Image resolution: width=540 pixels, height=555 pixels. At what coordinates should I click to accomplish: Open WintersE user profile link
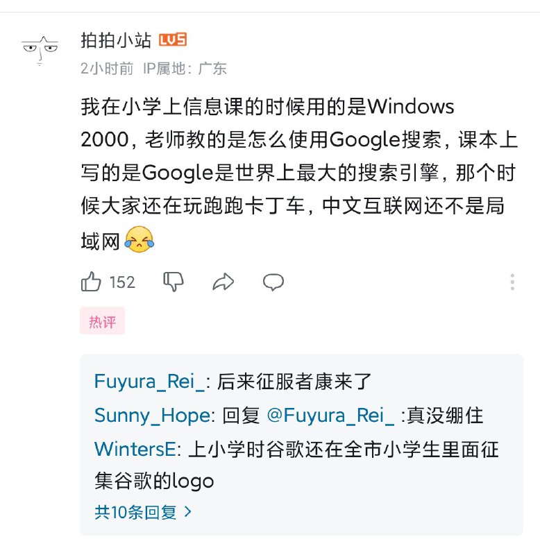click(135, 450)
